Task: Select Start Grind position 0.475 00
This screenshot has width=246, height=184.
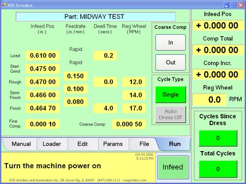Action: pyautogui.click(x=42, y=69)
